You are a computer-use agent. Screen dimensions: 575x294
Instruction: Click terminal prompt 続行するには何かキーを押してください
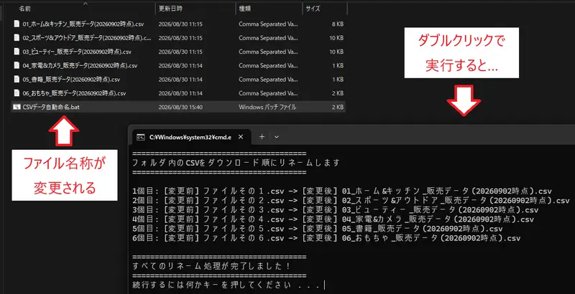229,285
